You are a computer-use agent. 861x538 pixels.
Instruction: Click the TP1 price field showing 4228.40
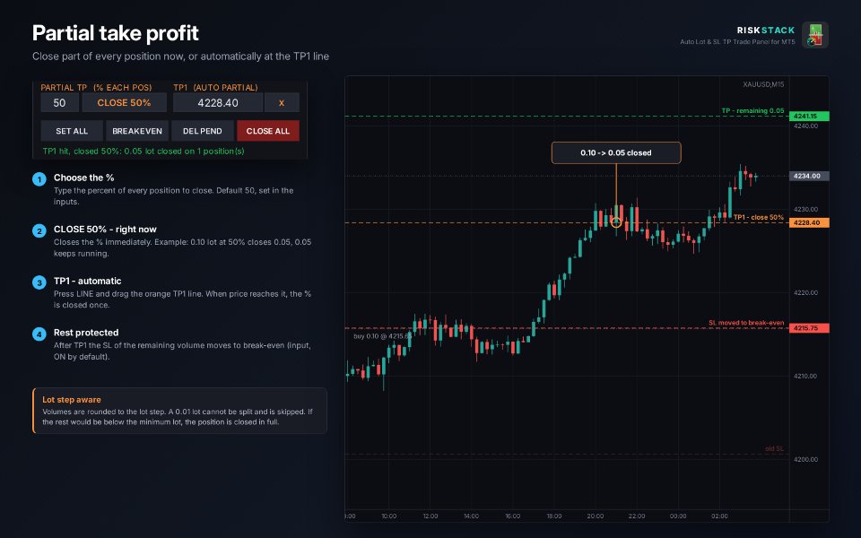click(x=218, y=102)
